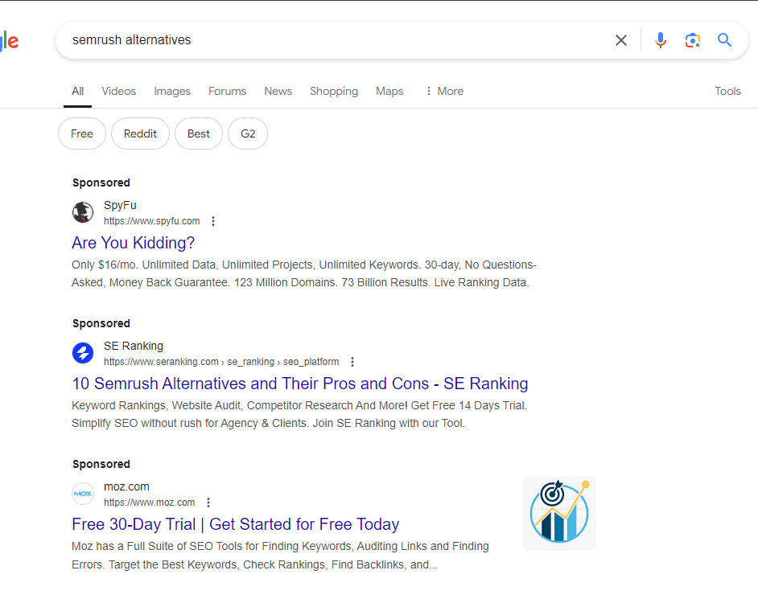Viewport: 758px width, 595px height.
Task: Switch to the News tab
Action: [278, 92]
